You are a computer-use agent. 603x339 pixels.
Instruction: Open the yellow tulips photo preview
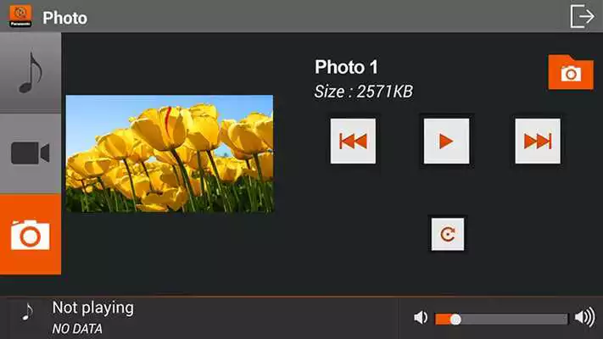170,153
